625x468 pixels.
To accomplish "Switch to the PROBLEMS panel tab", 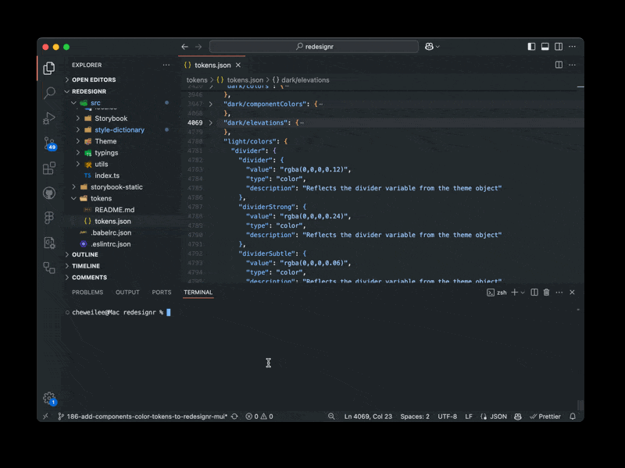I will pos(87,292).
